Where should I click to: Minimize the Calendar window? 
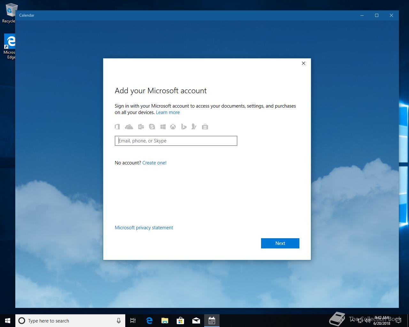(x=362, y=15)
